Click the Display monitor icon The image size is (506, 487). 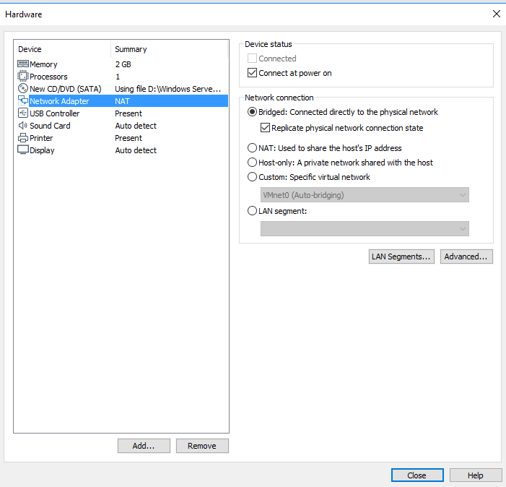23,150
